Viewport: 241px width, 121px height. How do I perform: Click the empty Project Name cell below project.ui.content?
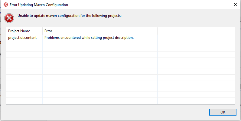(24, 43)
